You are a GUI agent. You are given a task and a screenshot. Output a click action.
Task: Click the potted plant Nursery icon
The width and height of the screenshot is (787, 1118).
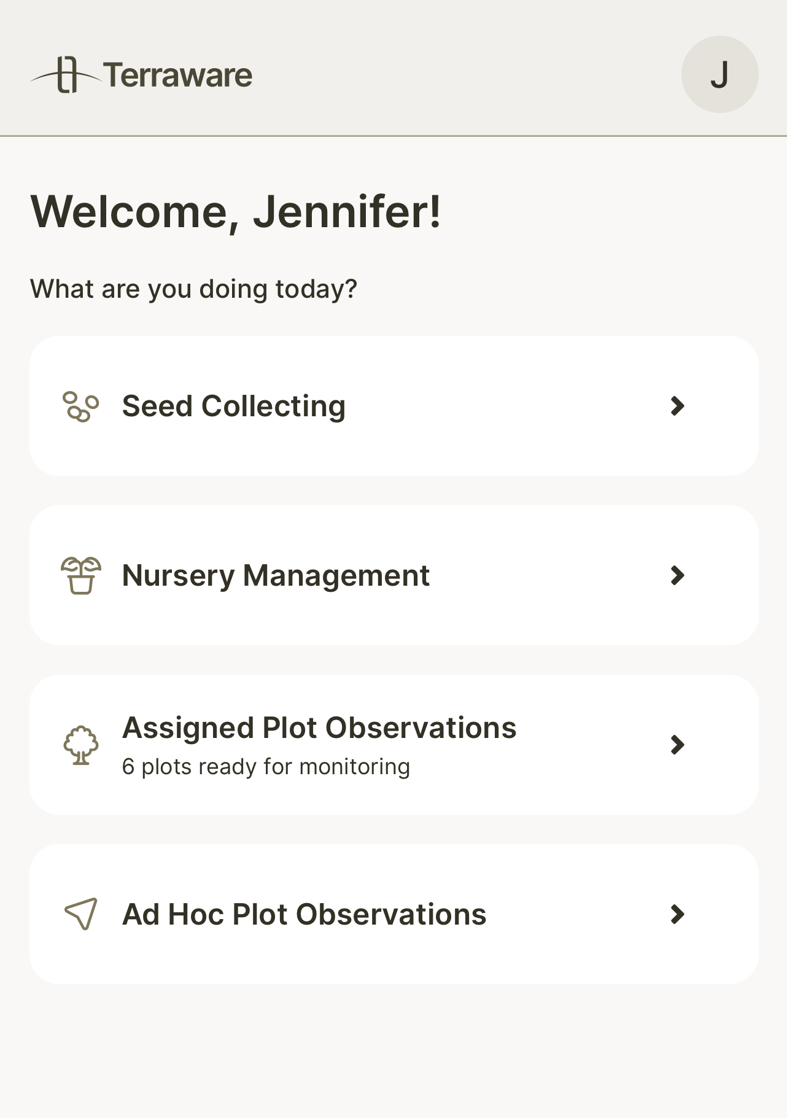[x=81, y=575]
